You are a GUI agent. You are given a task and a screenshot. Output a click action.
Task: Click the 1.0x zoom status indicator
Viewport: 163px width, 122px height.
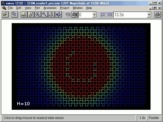(142, 118)
